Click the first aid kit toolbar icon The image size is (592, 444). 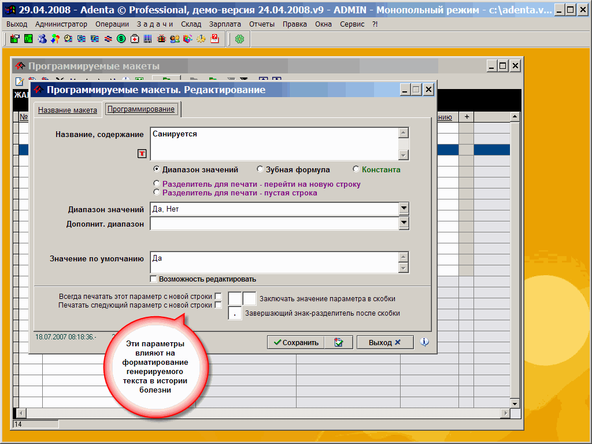pyautogui.click(x=134, y=39)
